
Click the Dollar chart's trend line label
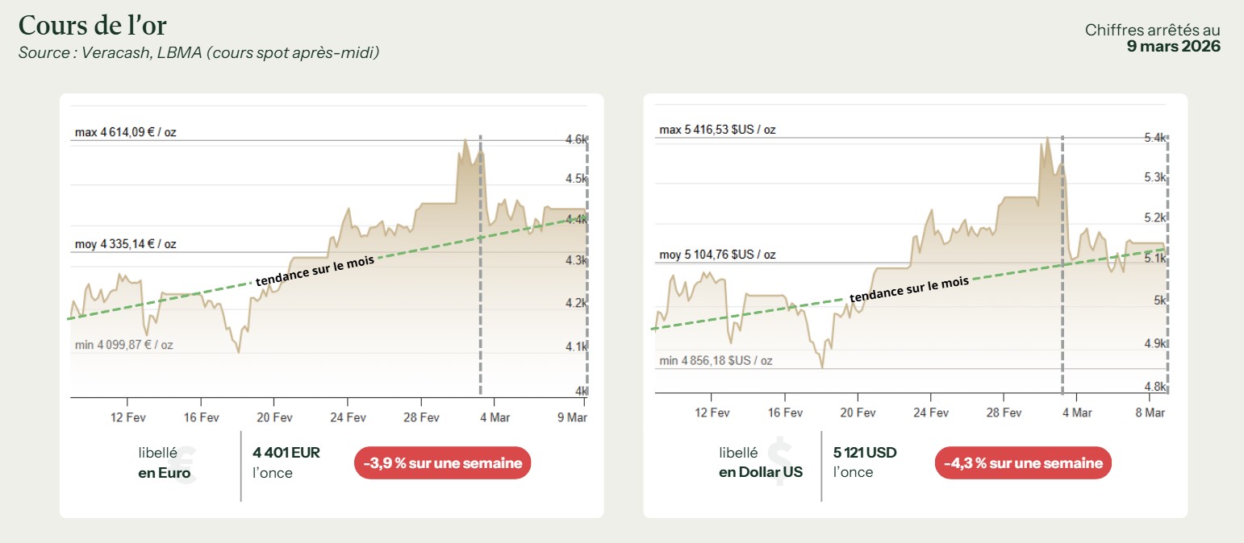coord(908,289)
